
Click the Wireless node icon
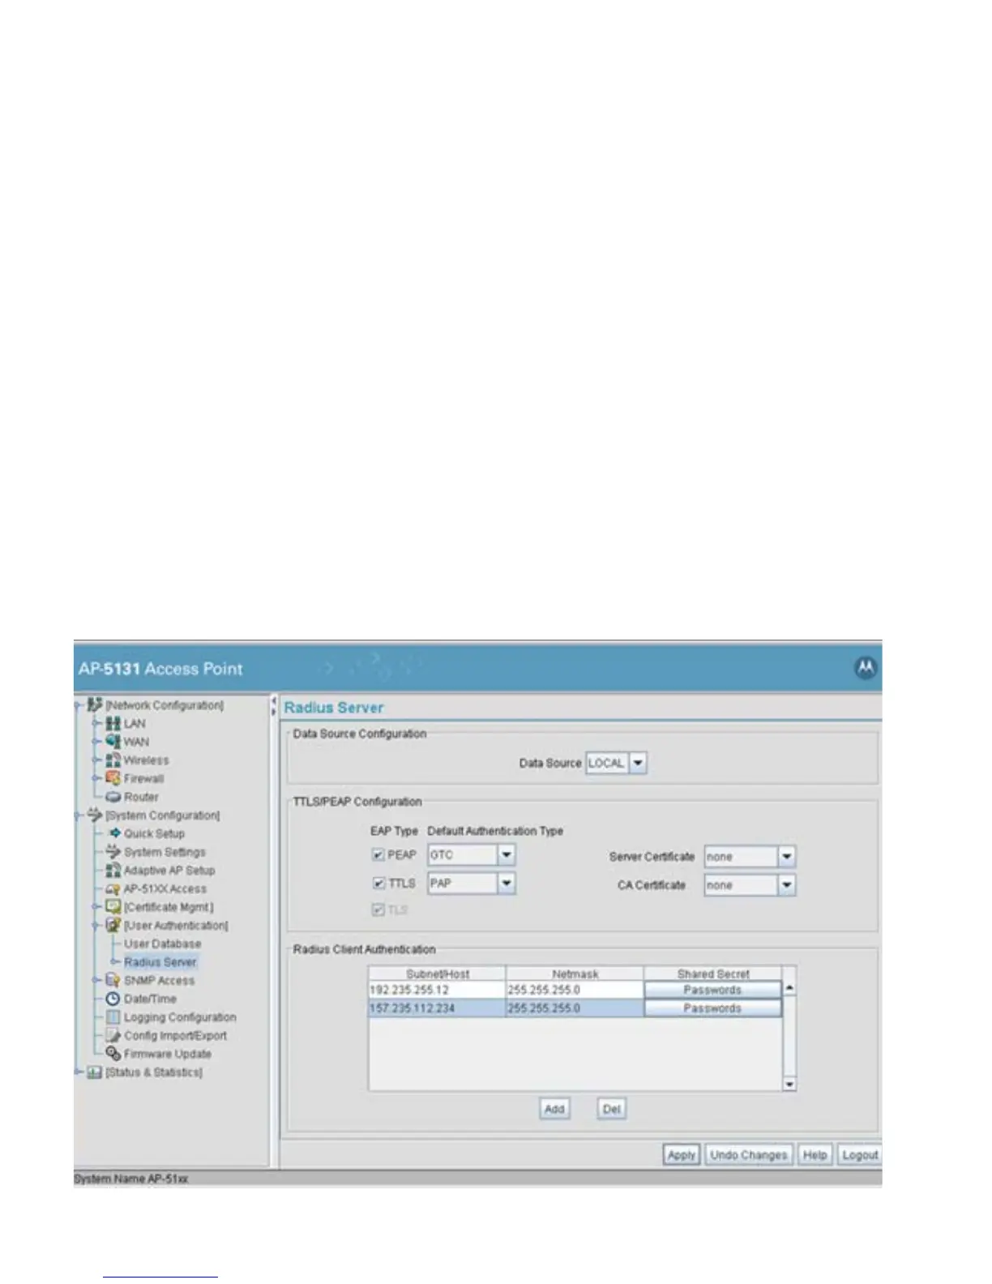[x=113, y=760]
